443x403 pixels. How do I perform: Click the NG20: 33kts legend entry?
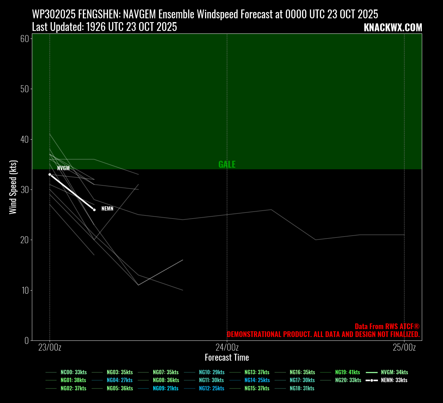pos(348,380)
